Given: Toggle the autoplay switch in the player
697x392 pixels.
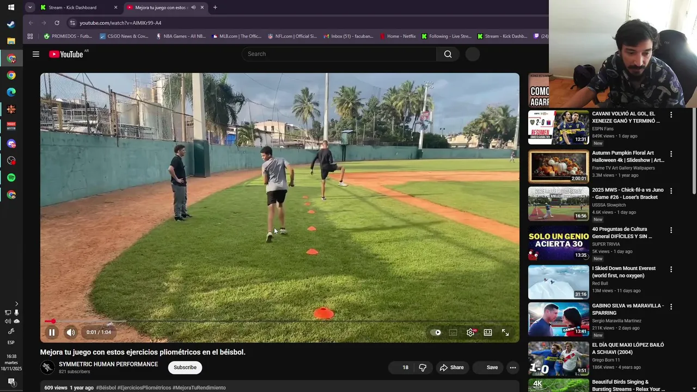Looking at the screenshot, I should 436,332.
